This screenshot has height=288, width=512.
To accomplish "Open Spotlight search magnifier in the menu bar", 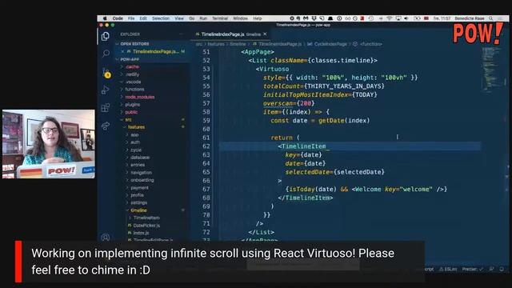I will click(490, 18).
